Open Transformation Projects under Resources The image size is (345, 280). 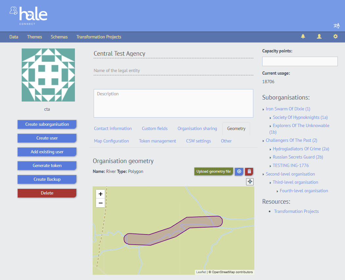[x=296, y=211]
